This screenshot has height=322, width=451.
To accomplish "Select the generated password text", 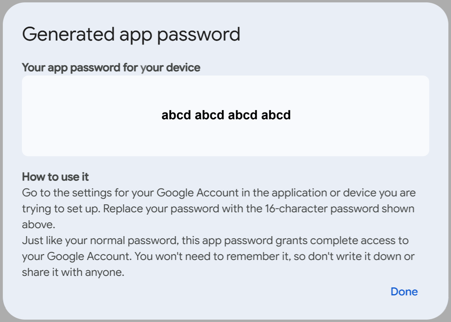I will [x=227, y=115].
